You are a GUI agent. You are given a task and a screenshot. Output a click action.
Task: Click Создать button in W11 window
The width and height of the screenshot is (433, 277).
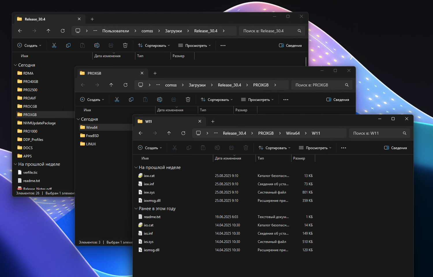[x=150, y=148]
